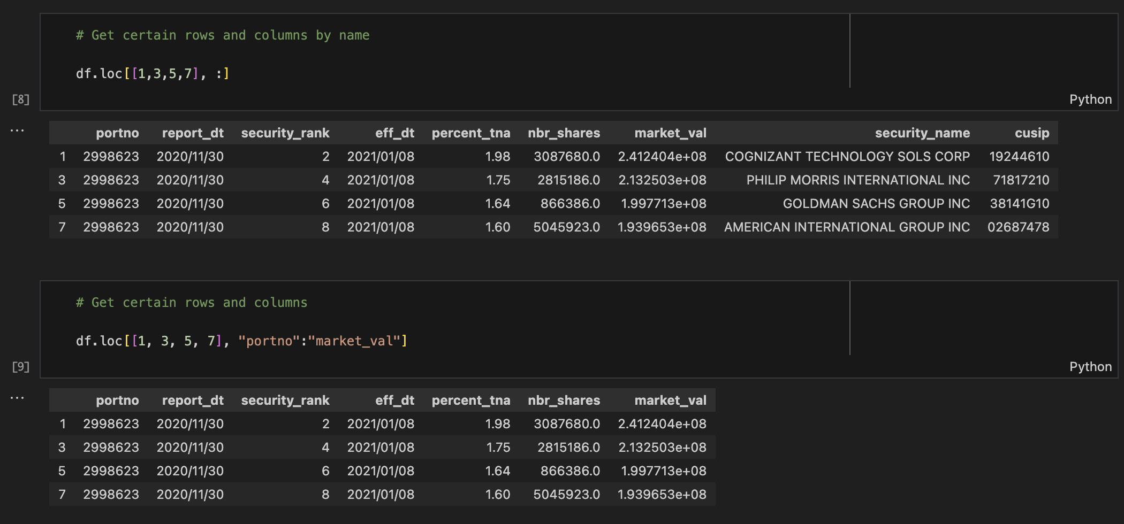Click 1.997713e+08 in second output table
This screenshot has height=524, width=1124.
[x=664, y=471]
